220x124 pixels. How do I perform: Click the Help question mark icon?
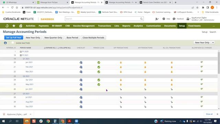(164, 19)
